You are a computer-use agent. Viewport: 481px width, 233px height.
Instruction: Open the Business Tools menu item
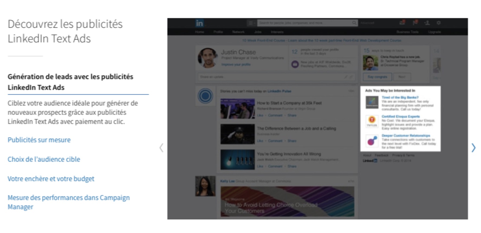pos(407,32)
